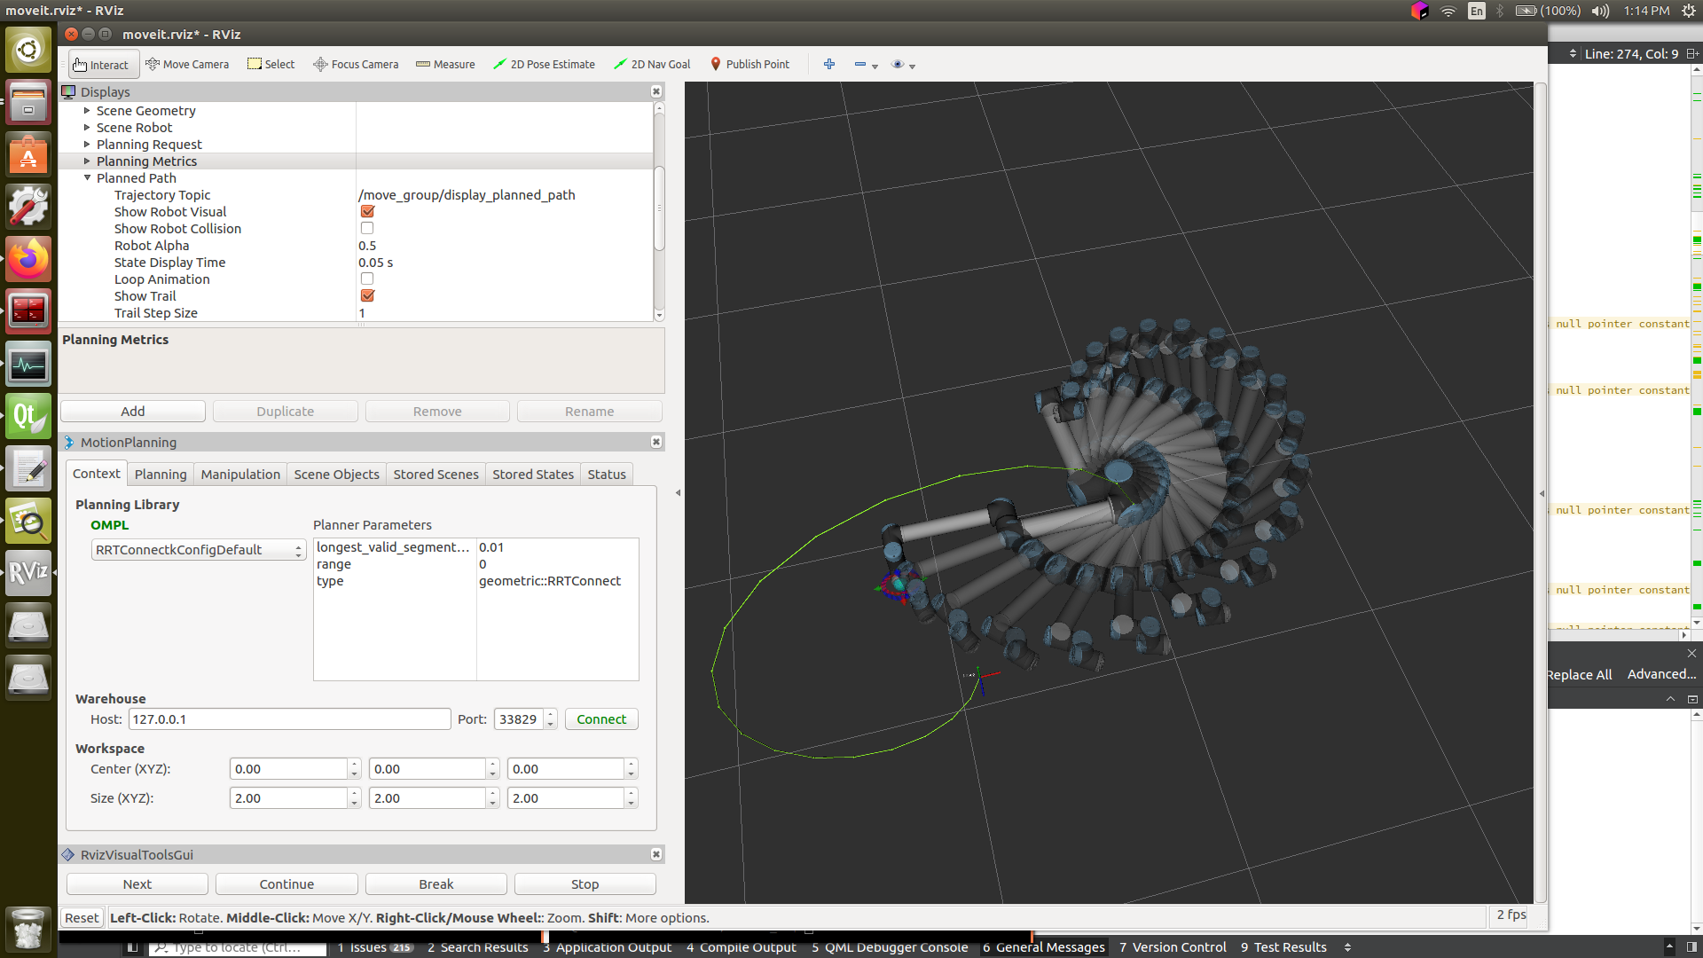
Task: Open Ubuntu Software Center in dock
Action: coord(28,154)
